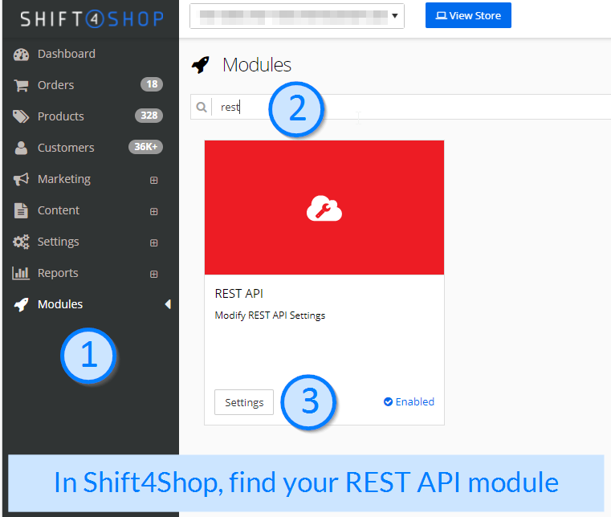Click the Content sidebar label

(59, 210)
